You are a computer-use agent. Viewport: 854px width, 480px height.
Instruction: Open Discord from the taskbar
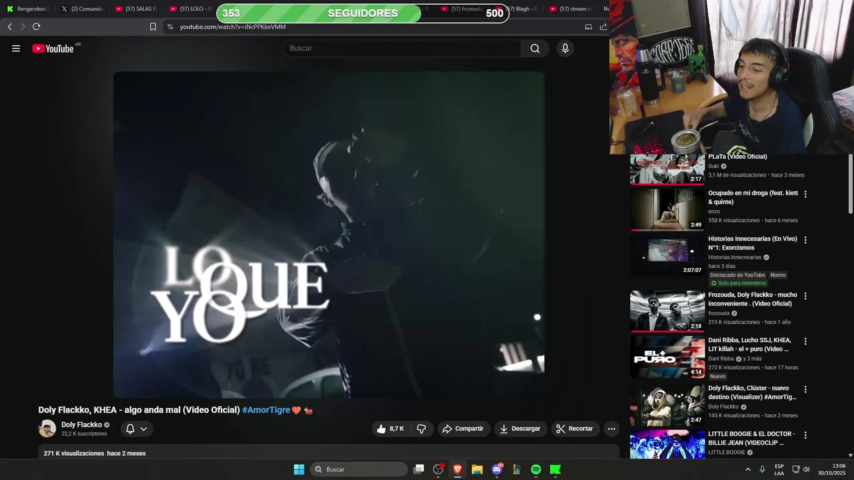[x=497, y=469]
